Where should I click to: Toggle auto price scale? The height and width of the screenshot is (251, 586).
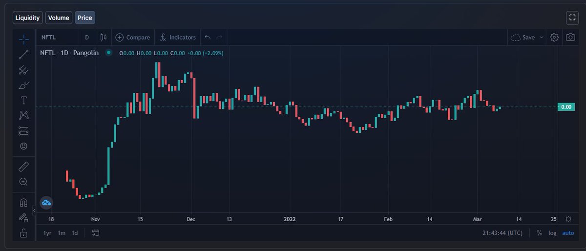568,233
